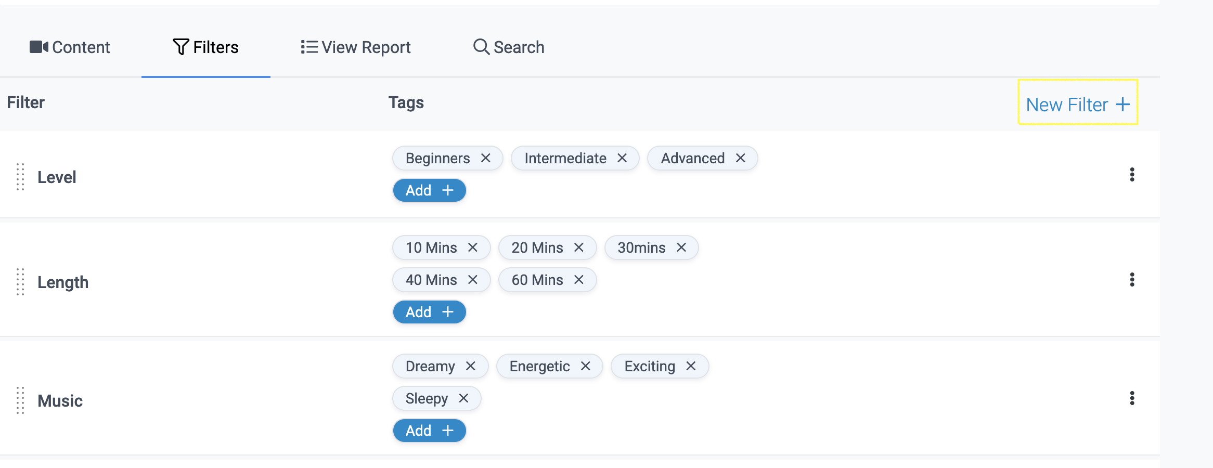
Task: Delete the Energetic music tag
Action: 585,366
